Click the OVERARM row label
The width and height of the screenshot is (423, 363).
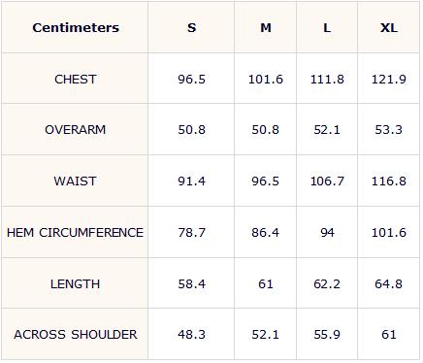click(76, 130)
